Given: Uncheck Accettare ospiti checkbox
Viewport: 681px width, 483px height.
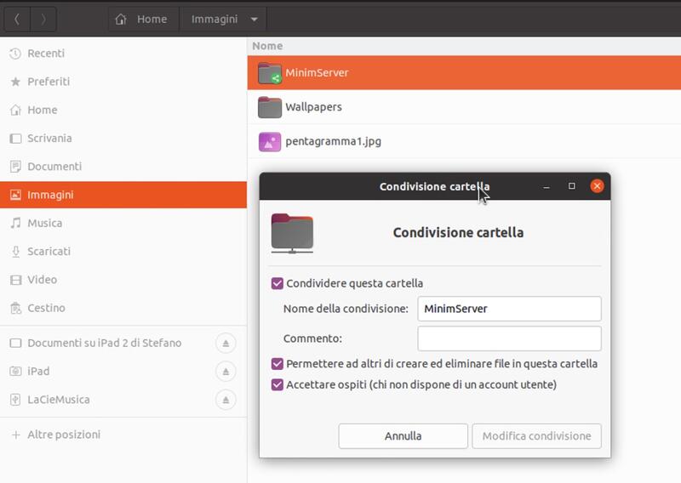Looking at the screenshot, I should (x=278, y=384).
